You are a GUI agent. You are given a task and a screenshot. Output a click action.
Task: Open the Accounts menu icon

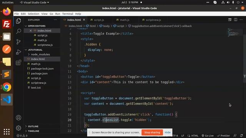(18, 118)
